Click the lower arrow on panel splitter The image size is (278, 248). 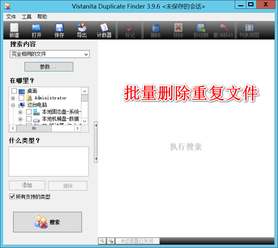pos(96,159)
